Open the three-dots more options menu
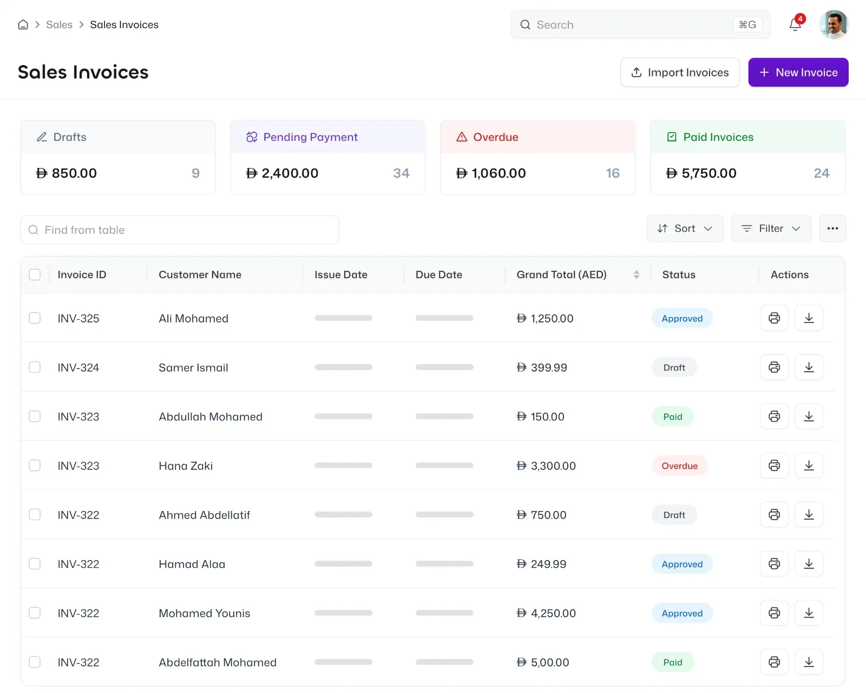Image resolution: width=866 pixels, height=693 pixels. click(x=832, y=229)
